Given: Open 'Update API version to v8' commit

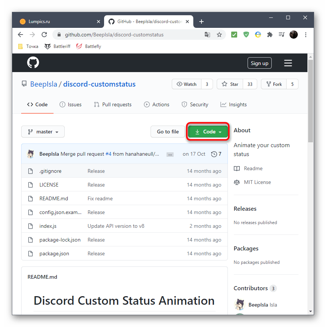Looking at the screenshot, I should point(116,226).
